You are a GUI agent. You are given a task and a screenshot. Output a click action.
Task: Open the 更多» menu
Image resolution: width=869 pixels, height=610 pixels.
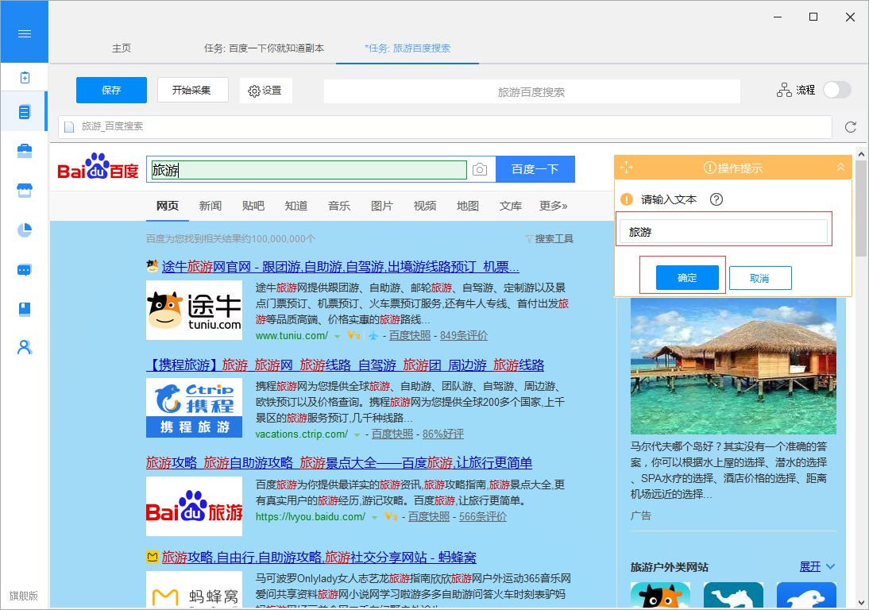point(553,206)
